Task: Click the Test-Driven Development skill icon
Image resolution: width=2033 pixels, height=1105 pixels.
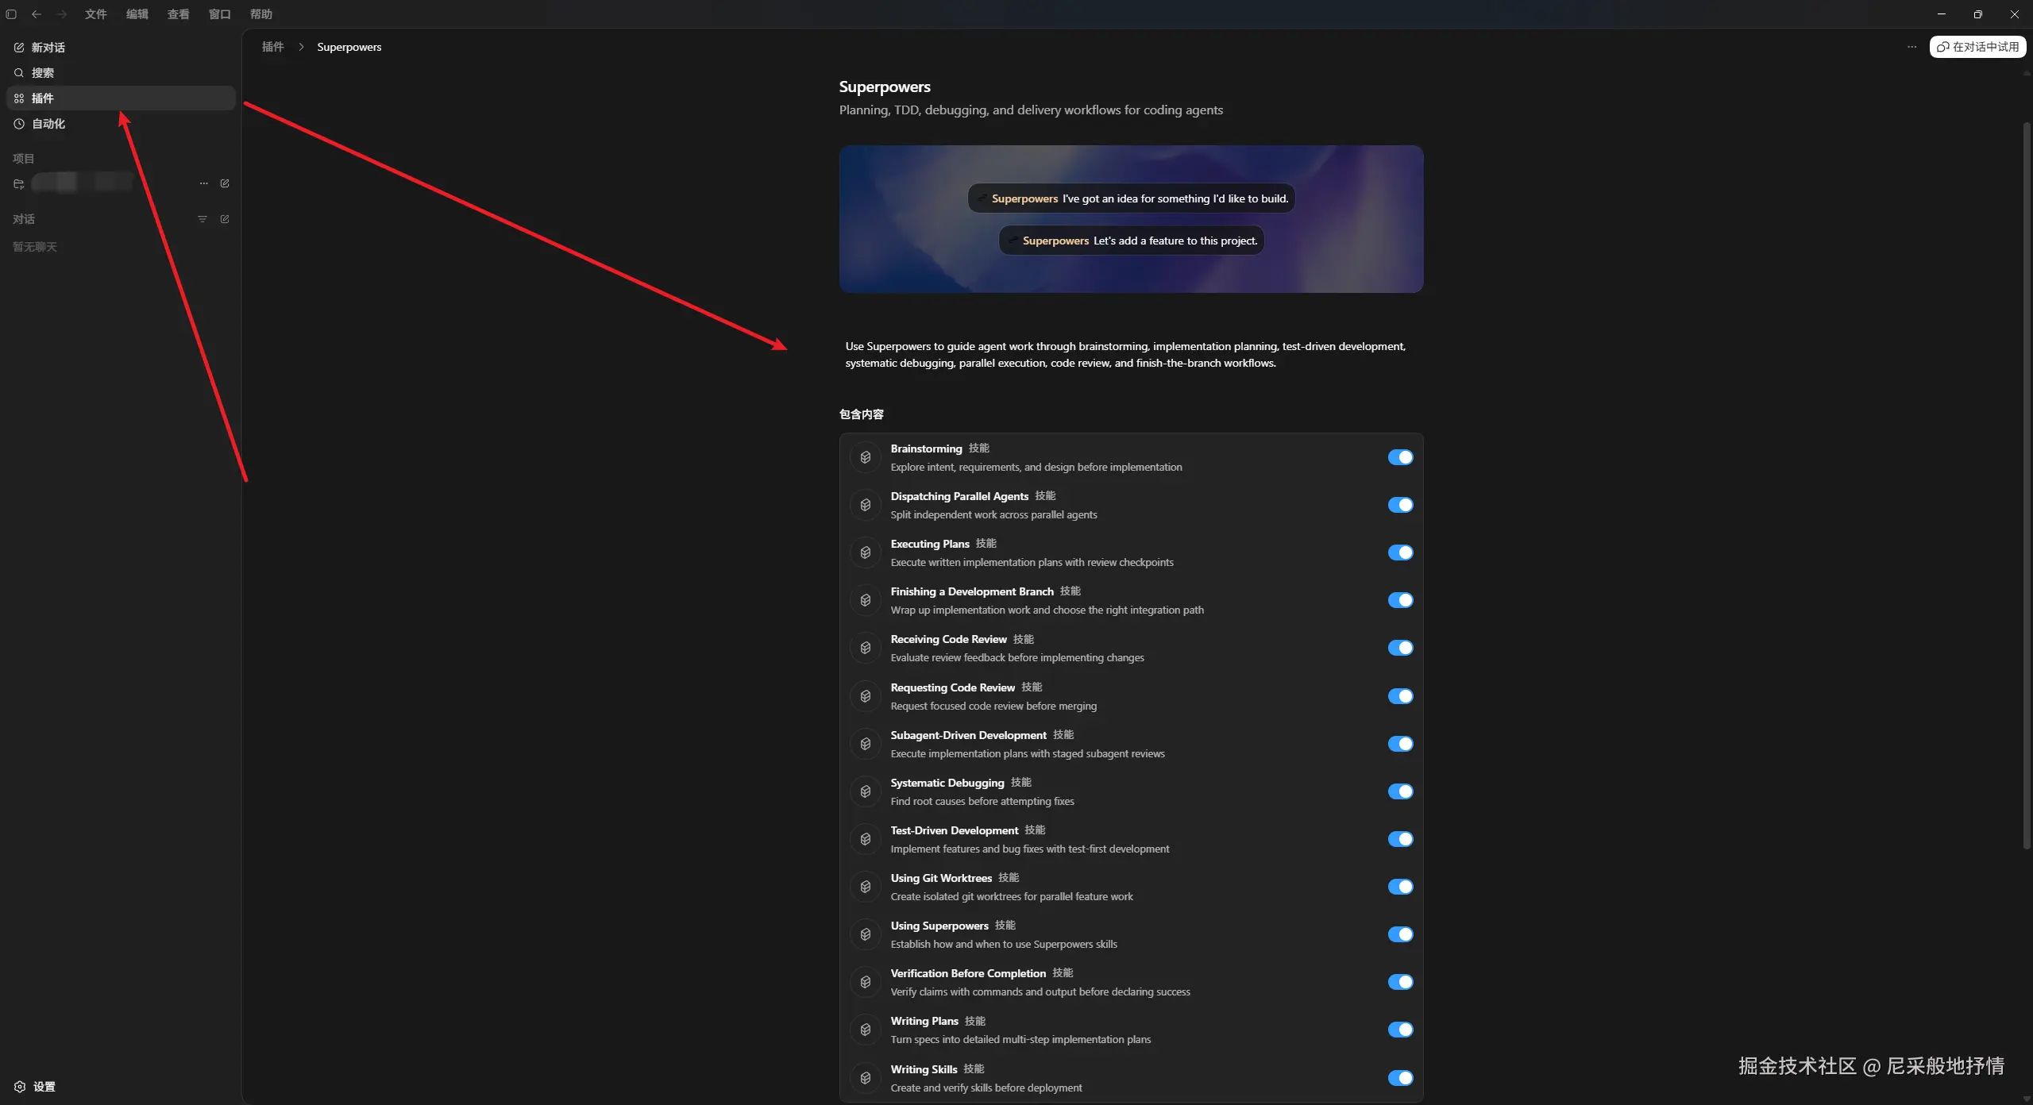Action: point(866,839)
